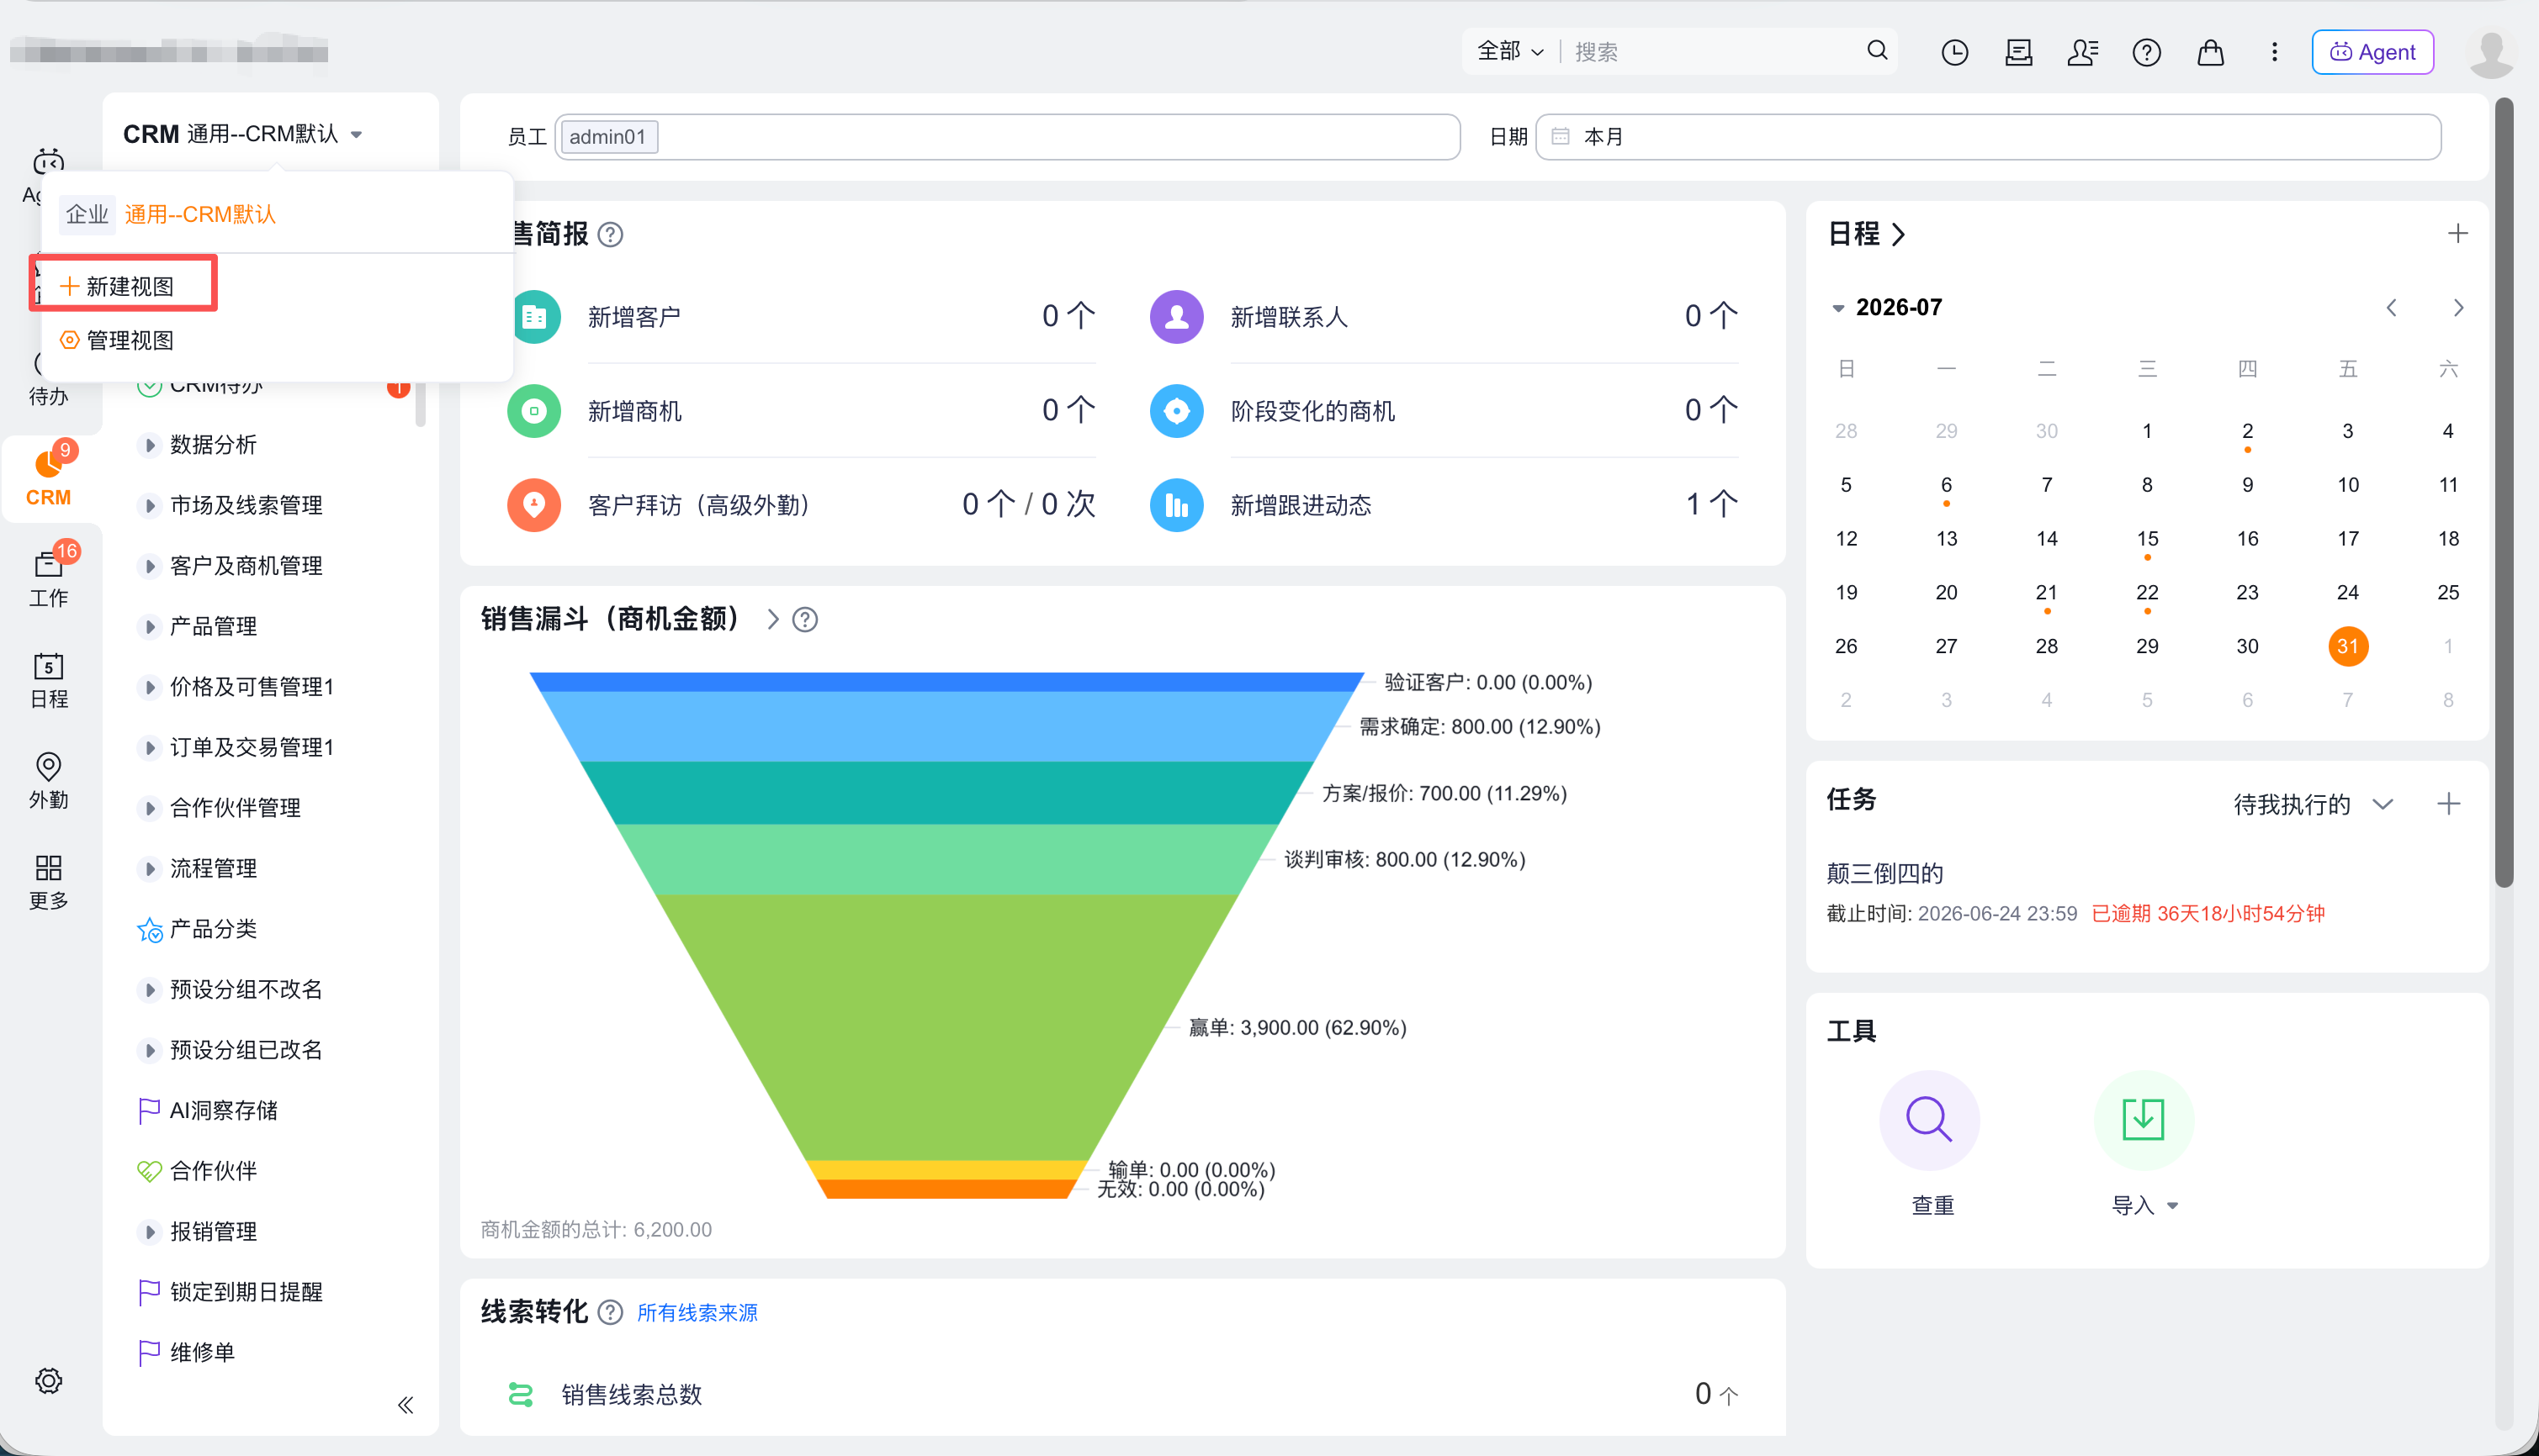Collapse the 2026-07 calendar month
Screen dimensions: 2539x1456
(x=1837, y=308)
